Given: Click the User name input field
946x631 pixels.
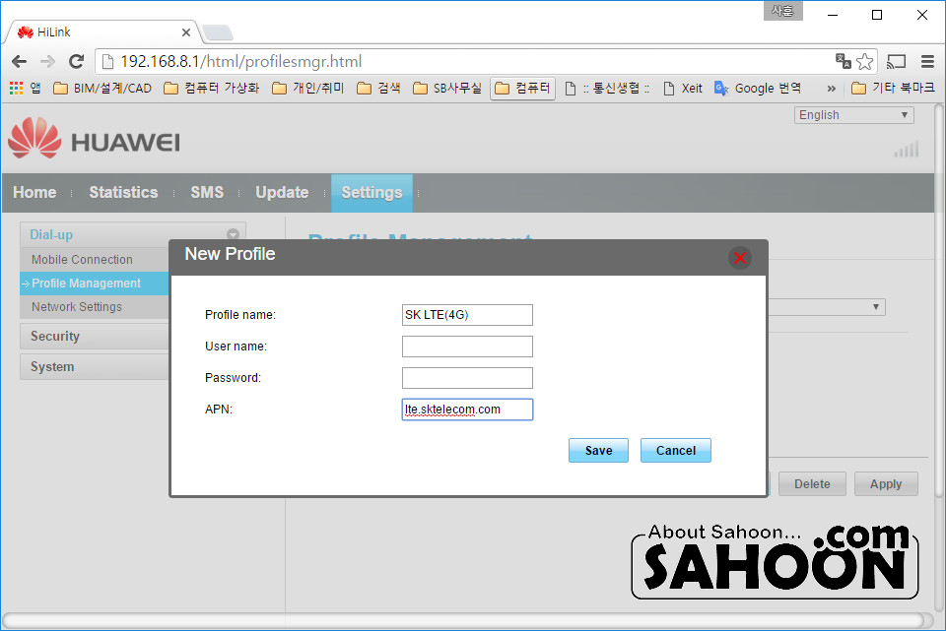Looking at the screenshot, I should click(467, 347).
